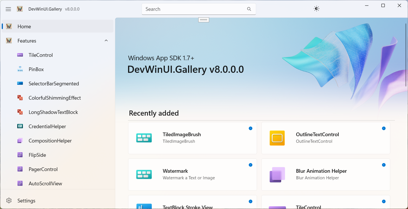
Task: Open the CompositionHelper page
Action: (57, 141)
